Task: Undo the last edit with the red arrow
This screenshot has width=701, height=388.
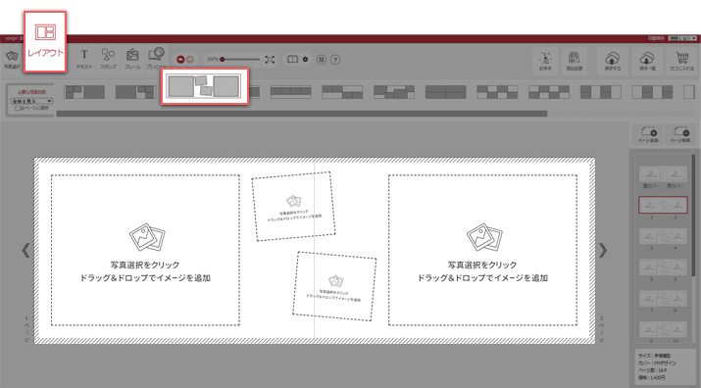Action: click(180, 60)
